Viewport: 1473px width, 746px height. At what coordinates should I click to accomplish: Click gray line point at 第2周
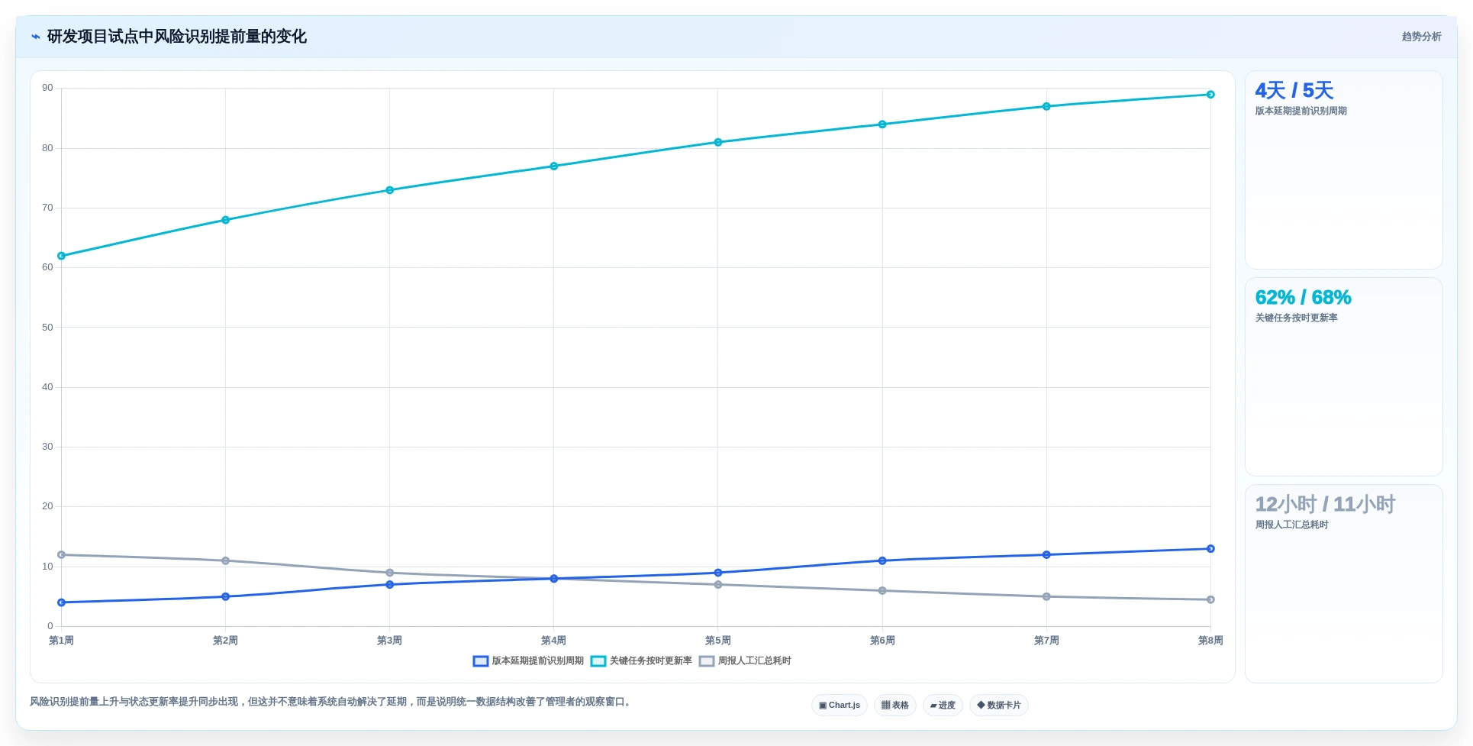click(x=225, y=560)
